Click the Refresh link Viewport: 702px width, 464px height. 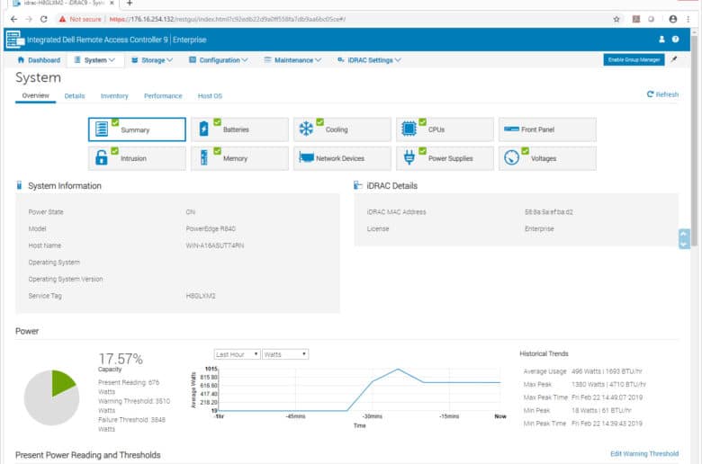[662, 94]
